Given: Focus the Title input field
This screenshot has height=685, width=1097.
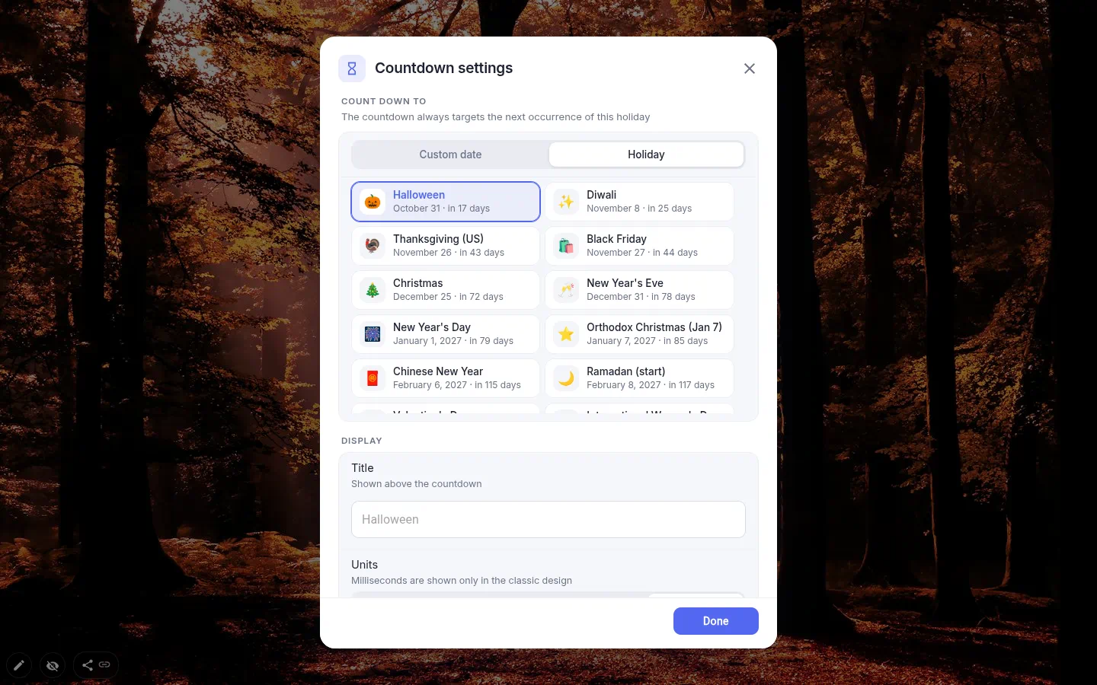Looking at the screenshot, I should click(548, 519).
